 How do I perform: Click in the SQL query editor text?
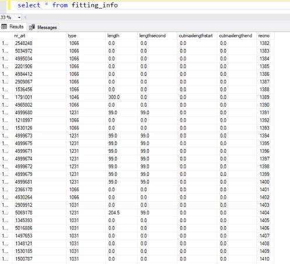68,5
